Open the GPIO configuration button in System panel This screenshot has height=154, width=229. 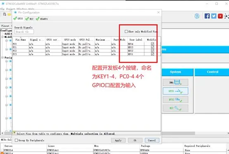175,91
